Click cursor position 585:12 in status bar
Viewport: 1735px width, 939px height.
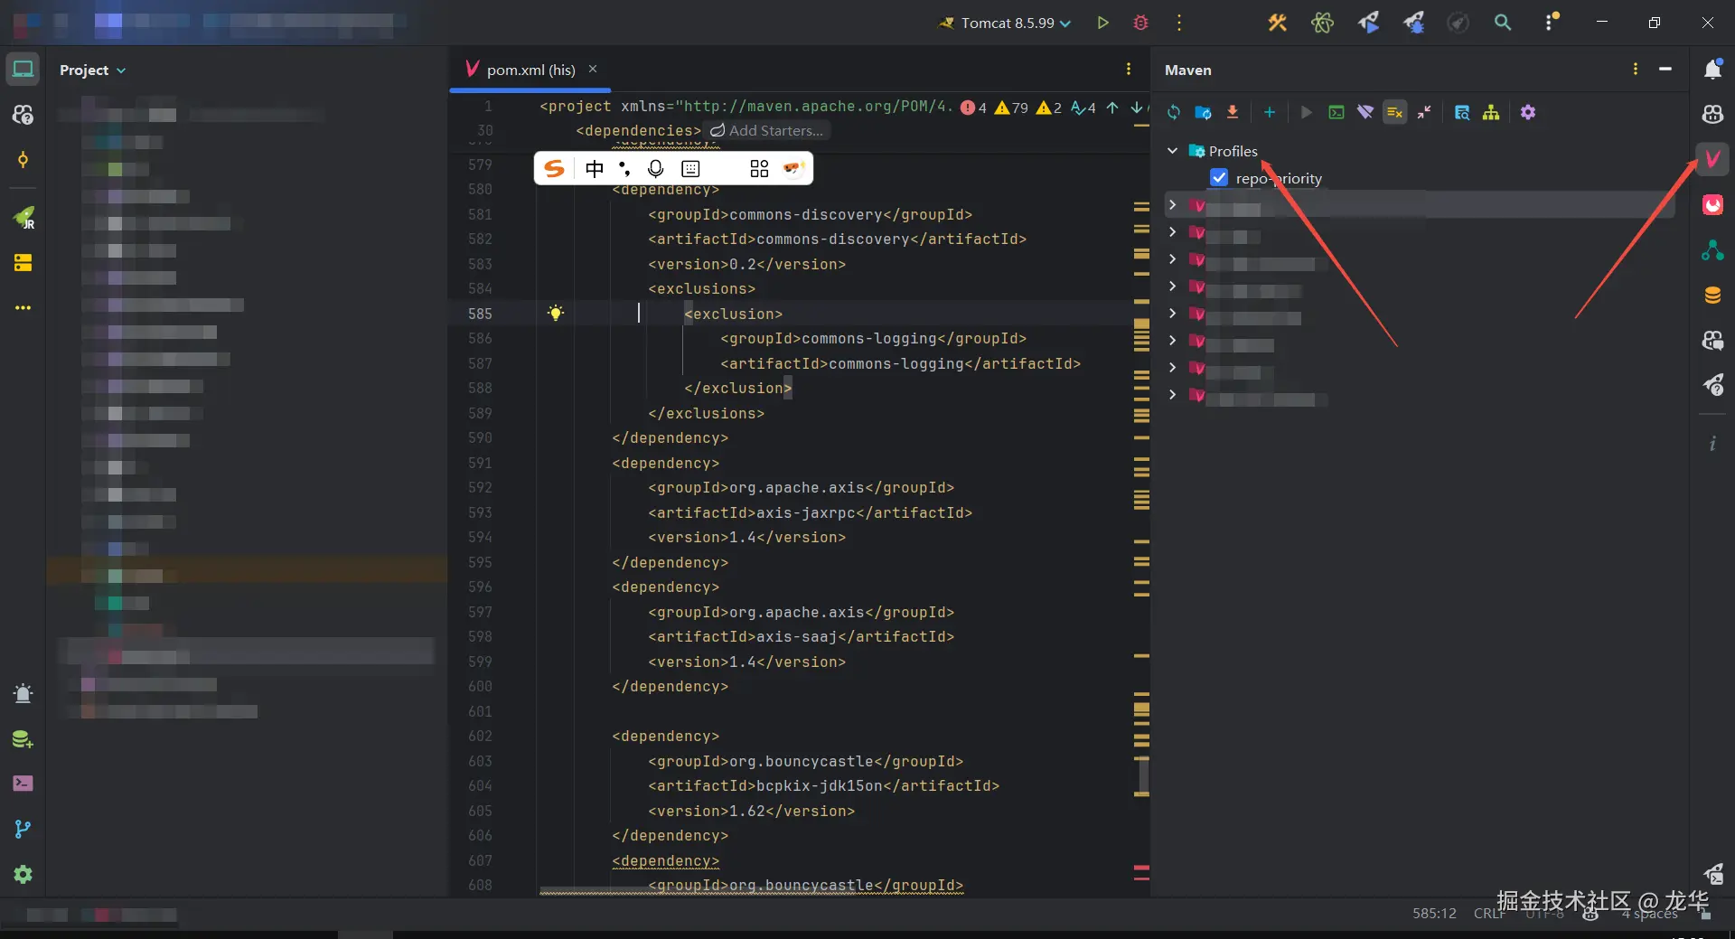[x=1434, y=914]
